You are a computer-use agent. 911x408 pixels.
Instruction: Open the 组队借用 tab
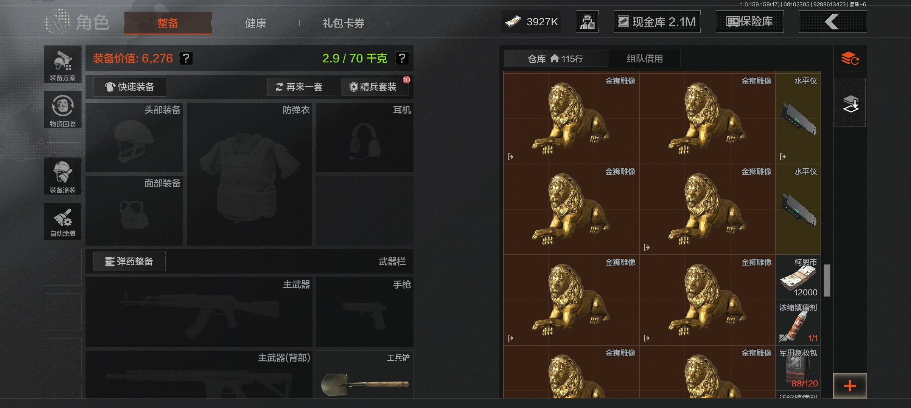[x=645, y=59]
